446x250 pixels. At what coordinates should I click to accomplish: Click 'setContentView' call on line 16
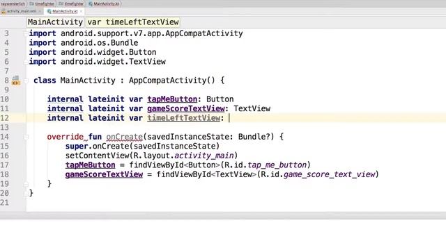click(x=97, y=156)
